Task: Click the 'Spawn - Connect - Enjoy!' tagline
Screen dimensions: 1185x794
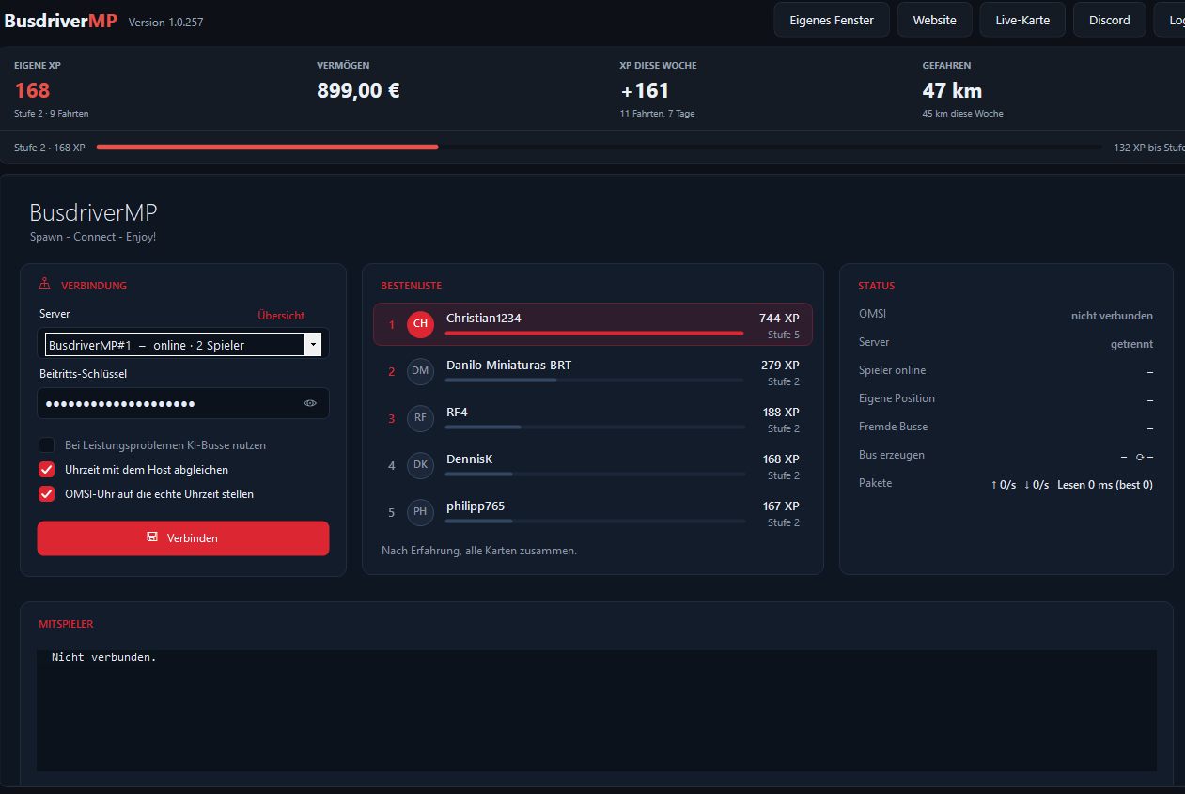Action: tap(93, 237)
